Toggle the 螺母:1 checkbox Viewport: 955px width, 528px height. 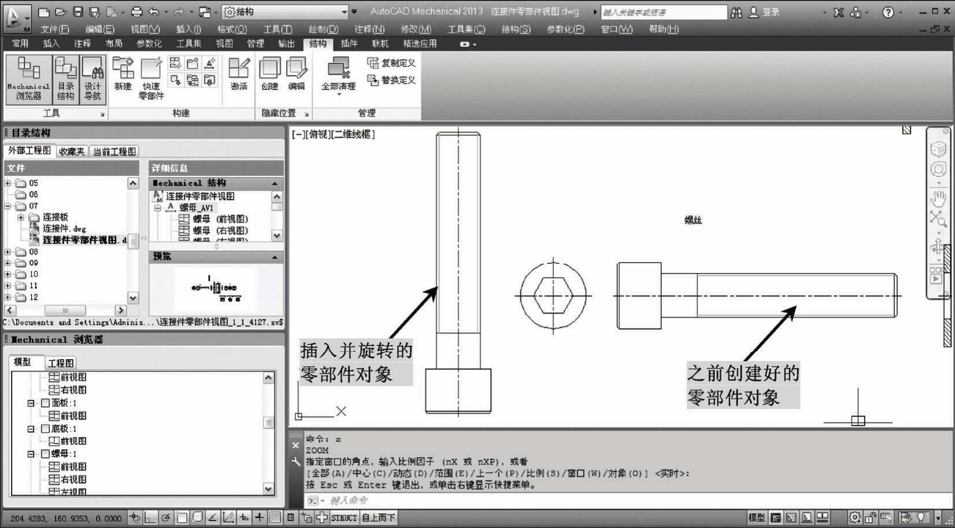pos(45,454)
